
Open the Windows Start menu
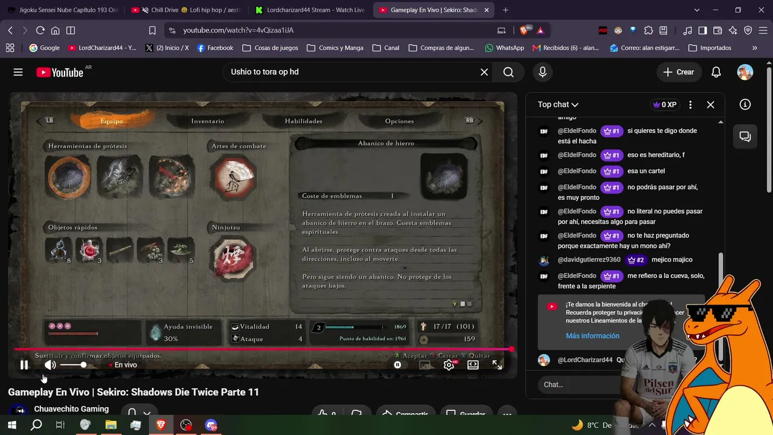pos(11,425)
